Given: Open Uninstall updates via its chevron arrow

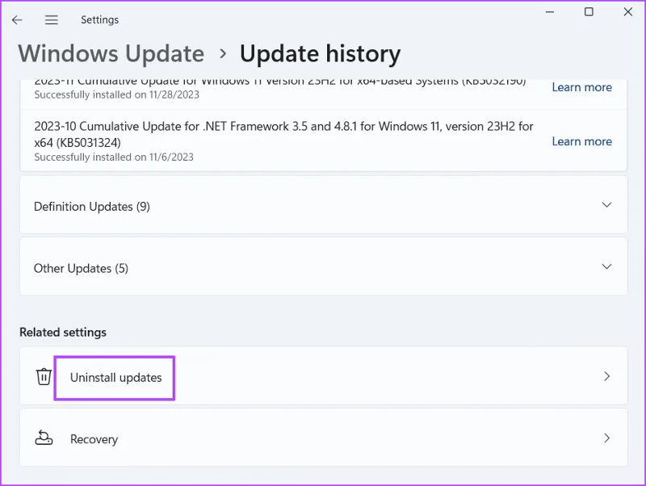Looking at the screenshot, I should click(x=606, y=376).
